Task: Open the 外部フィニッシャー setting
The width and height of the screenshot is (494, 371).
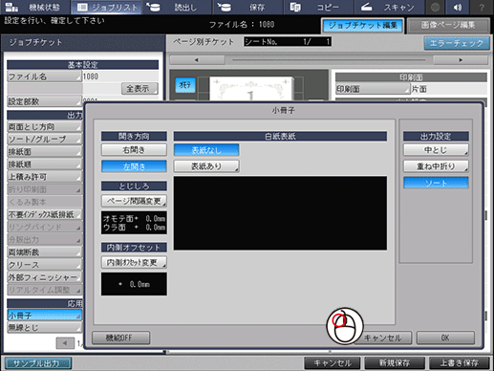Action: pos(44,277)
